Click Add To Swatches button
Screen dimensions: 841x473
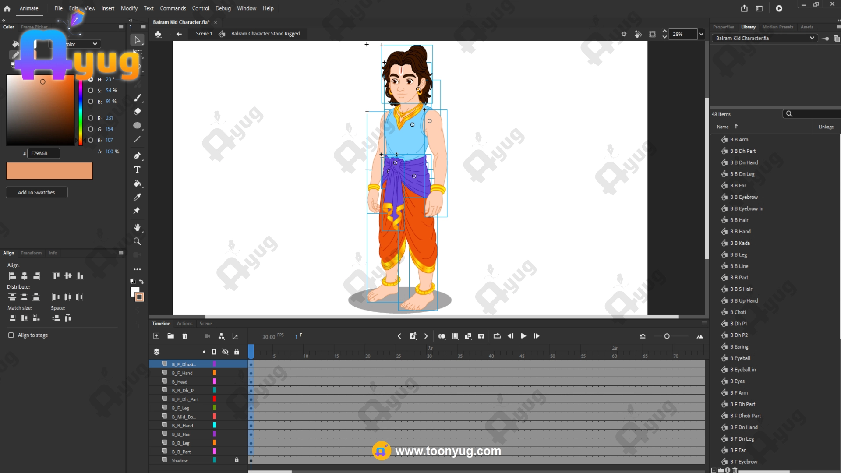coord(36,192)
